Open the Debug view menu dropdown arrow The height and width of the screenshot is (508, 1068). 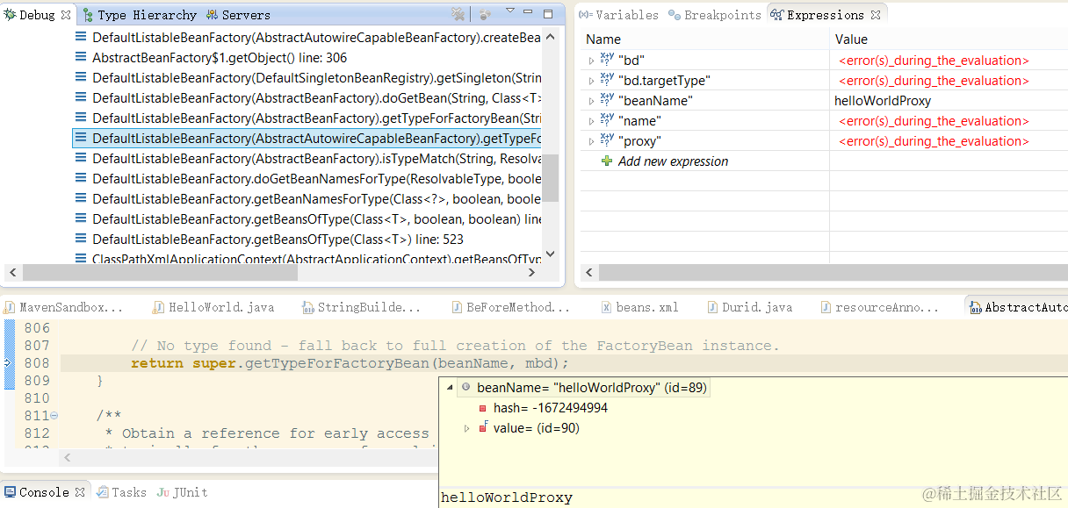click(510, 11)
